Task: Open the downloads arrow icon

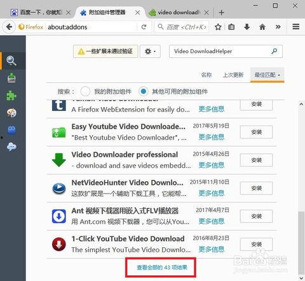Action: [247, 27]
